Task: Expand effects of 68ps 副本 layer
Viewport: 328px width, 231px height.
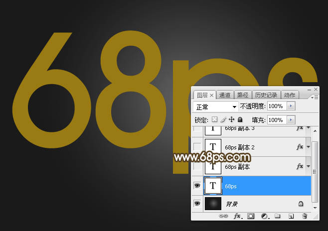Action: point(309,166)
